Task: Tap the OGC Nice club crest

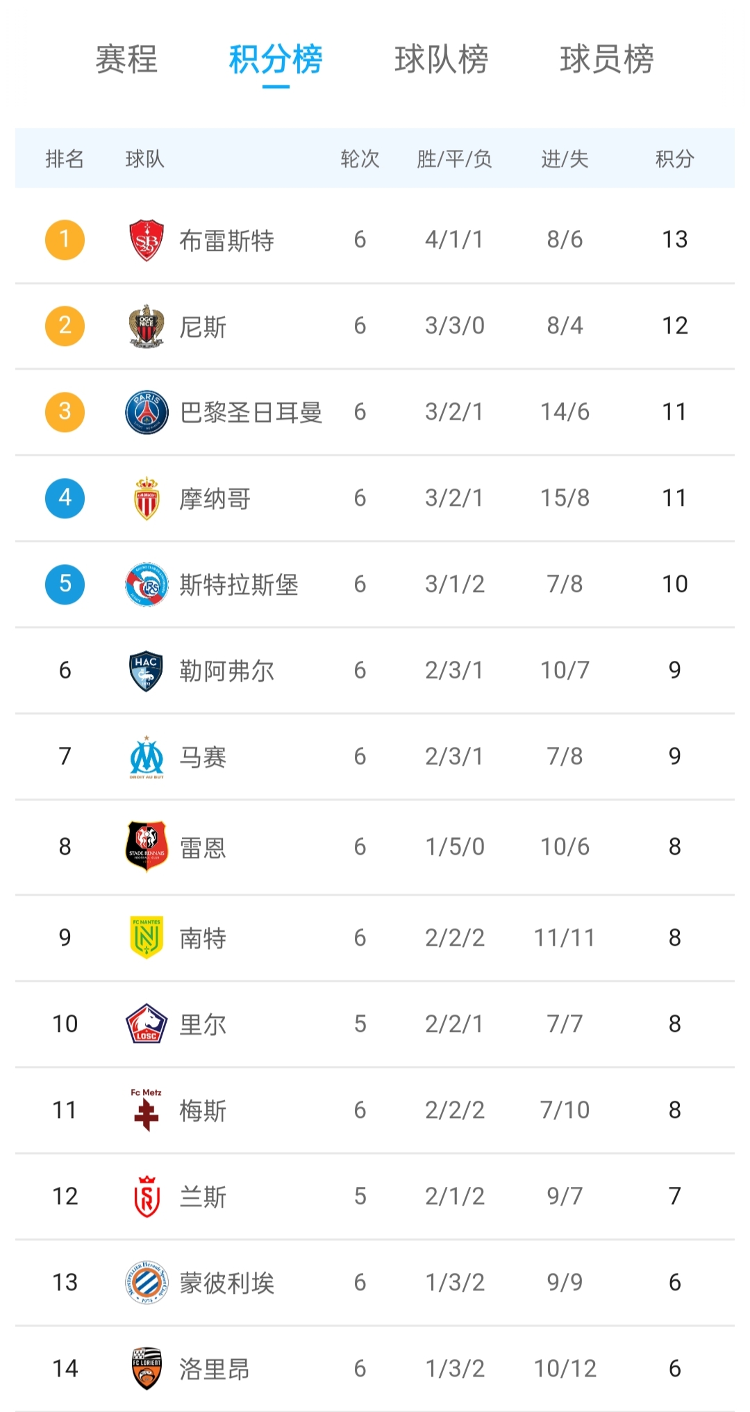Action: (x=147, y=326)
